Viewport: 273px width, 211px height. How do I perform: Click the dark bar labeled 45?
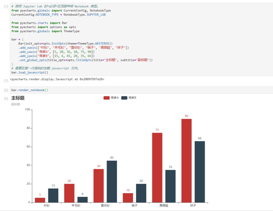tap(112, 182)
